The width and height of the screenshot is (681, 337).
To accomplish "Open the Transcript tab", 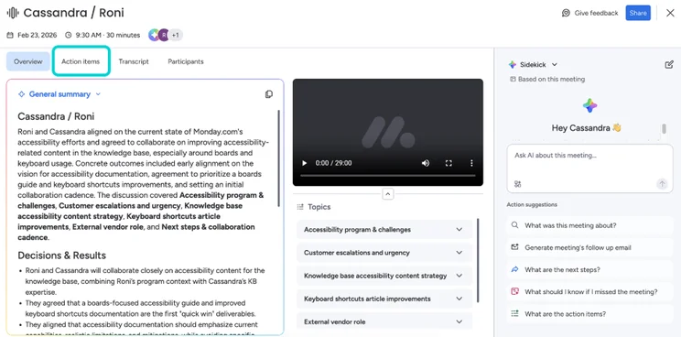I will pyautogui.click(x=134, y=61).
